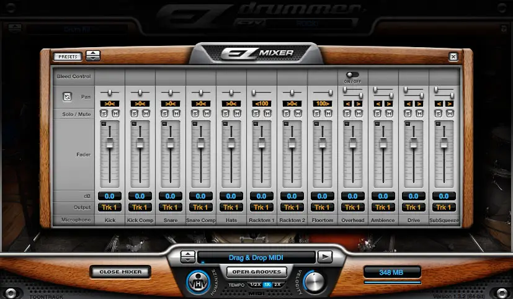
Task: Click Overhead right pan arrow
Action: tap(359, 104)
